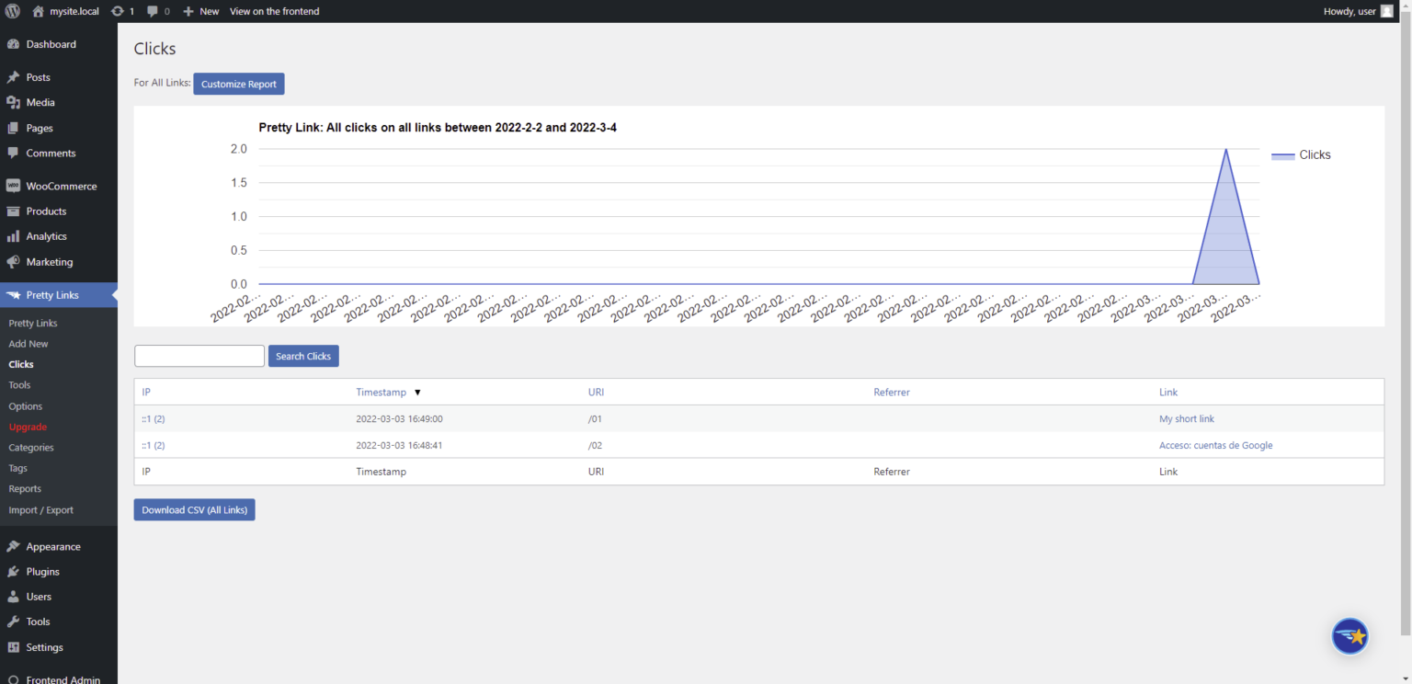
Task: Click the Appearance paintbrush icon
Action: click(x=13, y=546)
